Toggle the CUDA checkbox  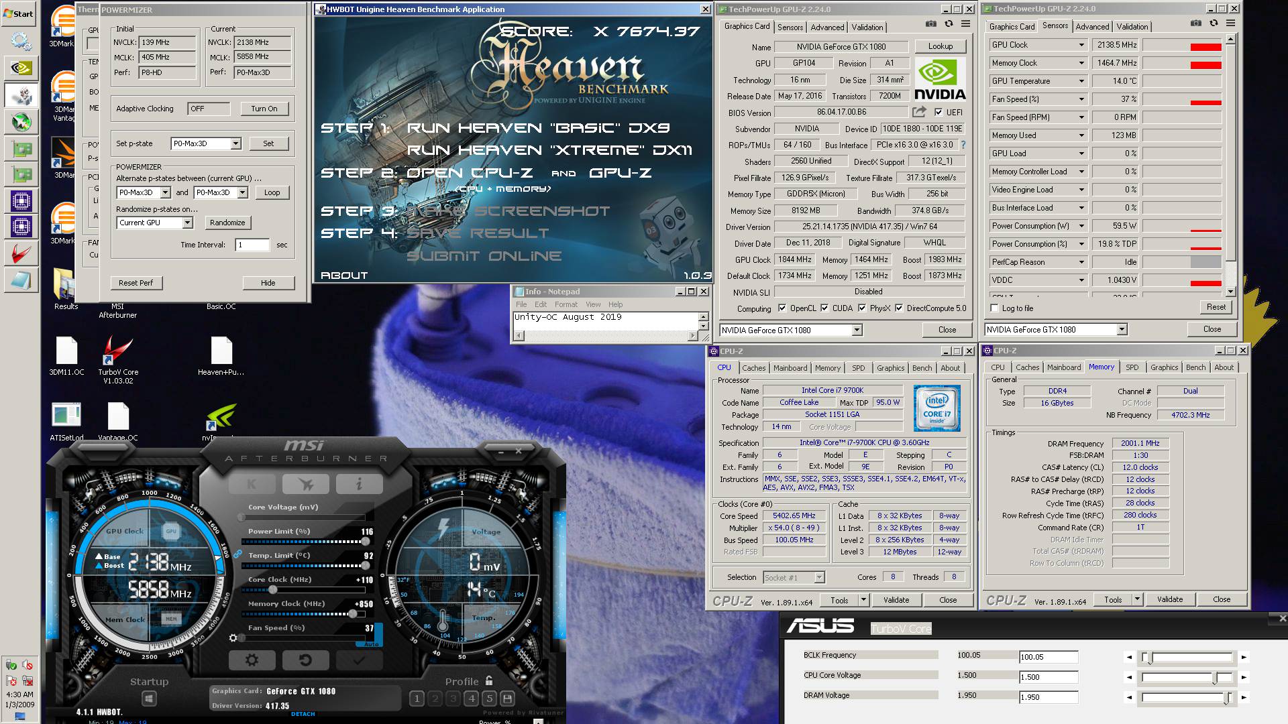[824, 308]
